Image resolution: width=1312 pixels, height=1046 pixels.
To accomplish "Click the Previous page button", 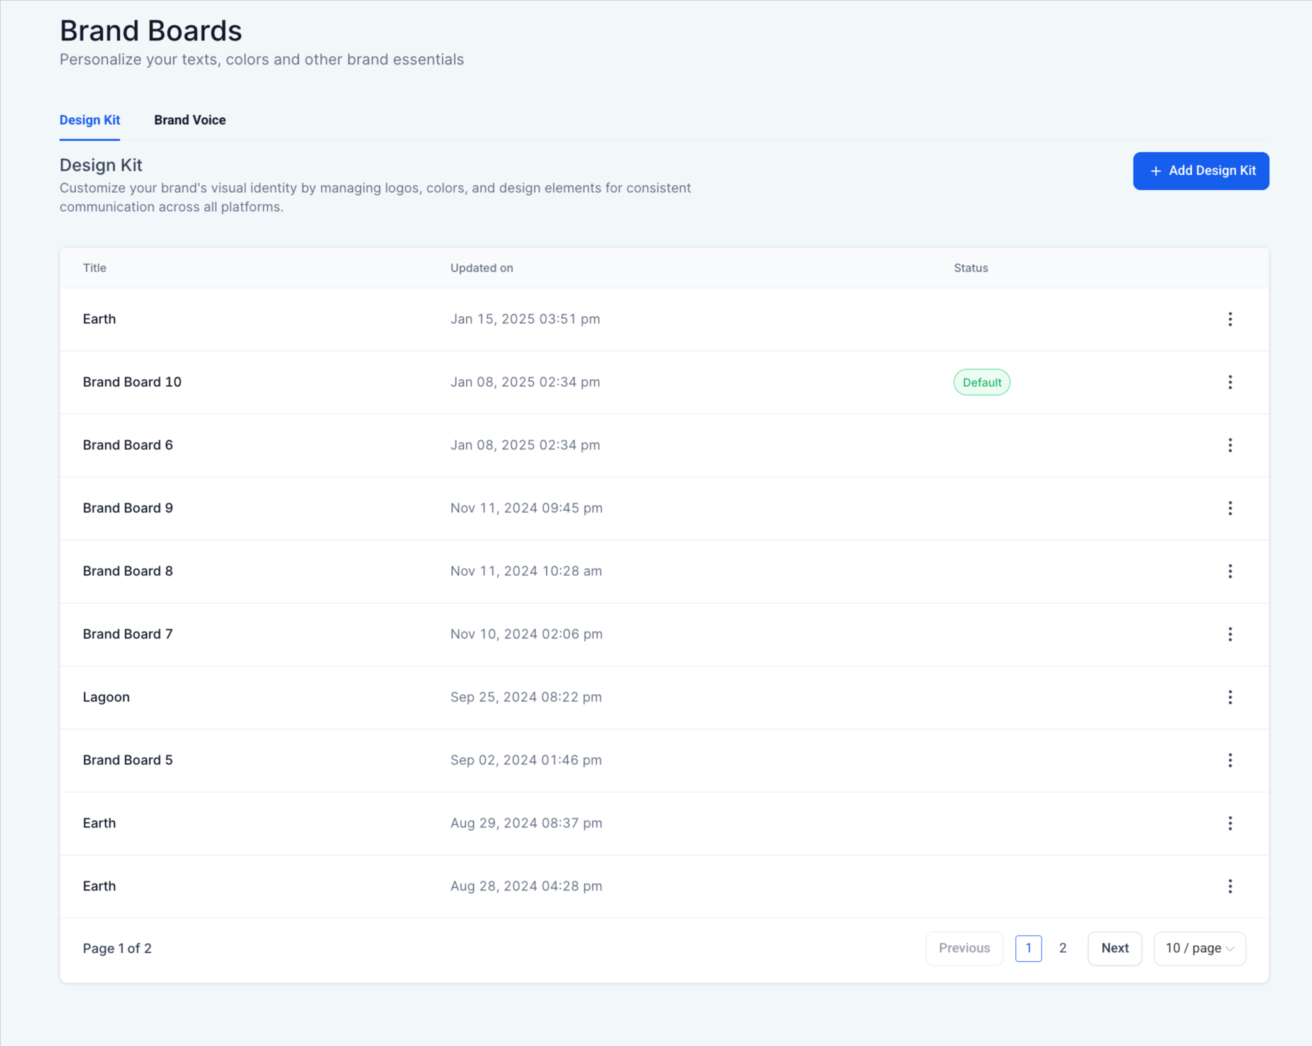I will point(964,948).
